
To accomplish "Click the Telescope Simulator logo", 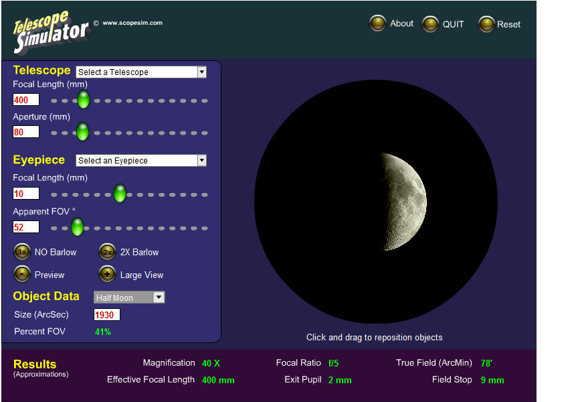I will (x=51, y=32).
